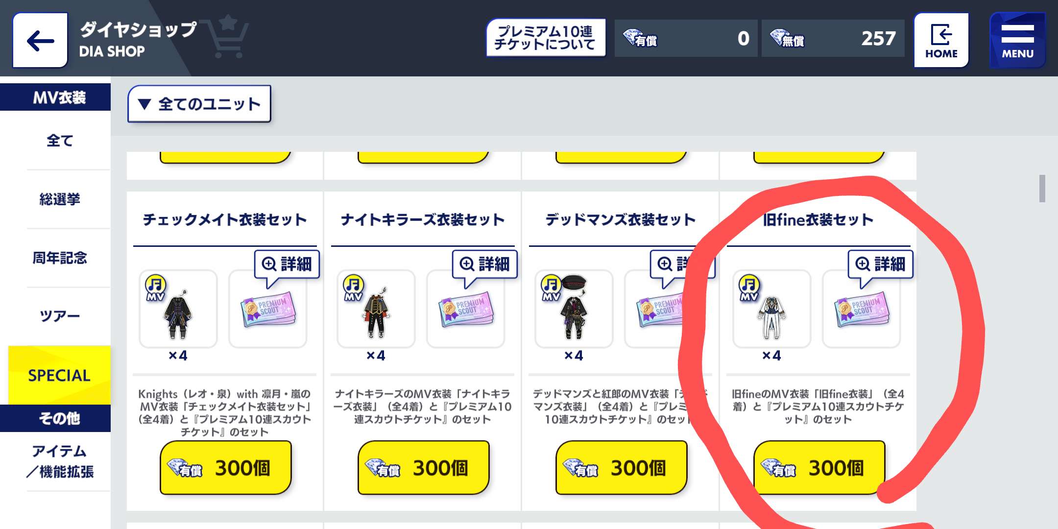Open 詳細 details for Checkmate set
Screen dimensions: 1058x529
[x=287, y=264]
